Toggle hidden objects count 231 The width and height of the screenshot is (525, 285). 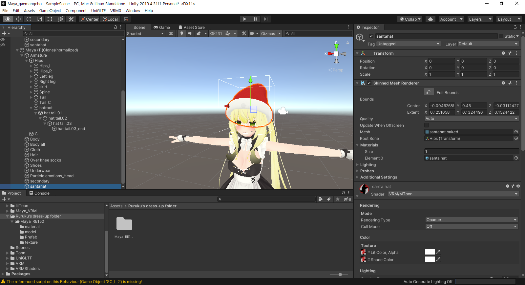tap(216, 33)
